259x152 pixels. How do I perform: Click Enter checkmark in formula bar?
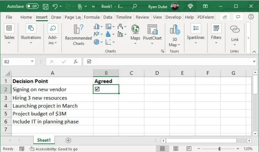[64, 62]
